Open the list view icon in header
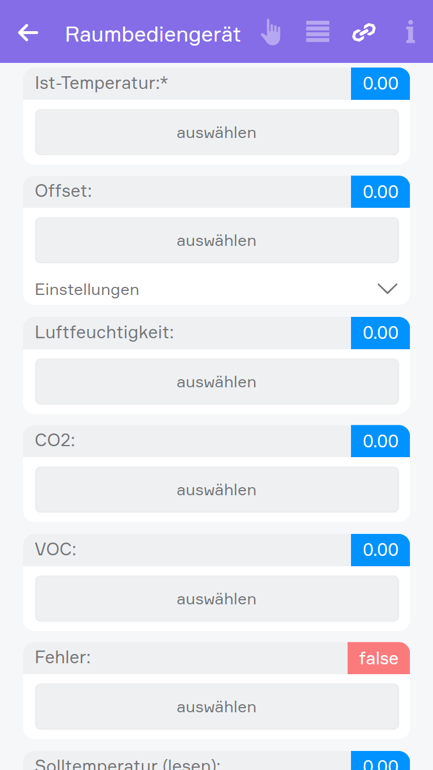Viewport: 433px width, 770px height. point(318,32)
